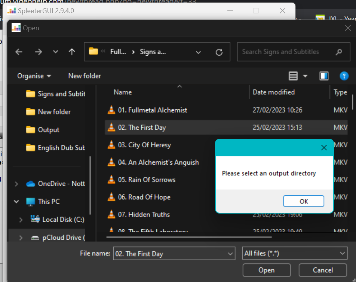Sort by Name column header
The width and height of the screenshot is (356, 282).
click(123, 92)
